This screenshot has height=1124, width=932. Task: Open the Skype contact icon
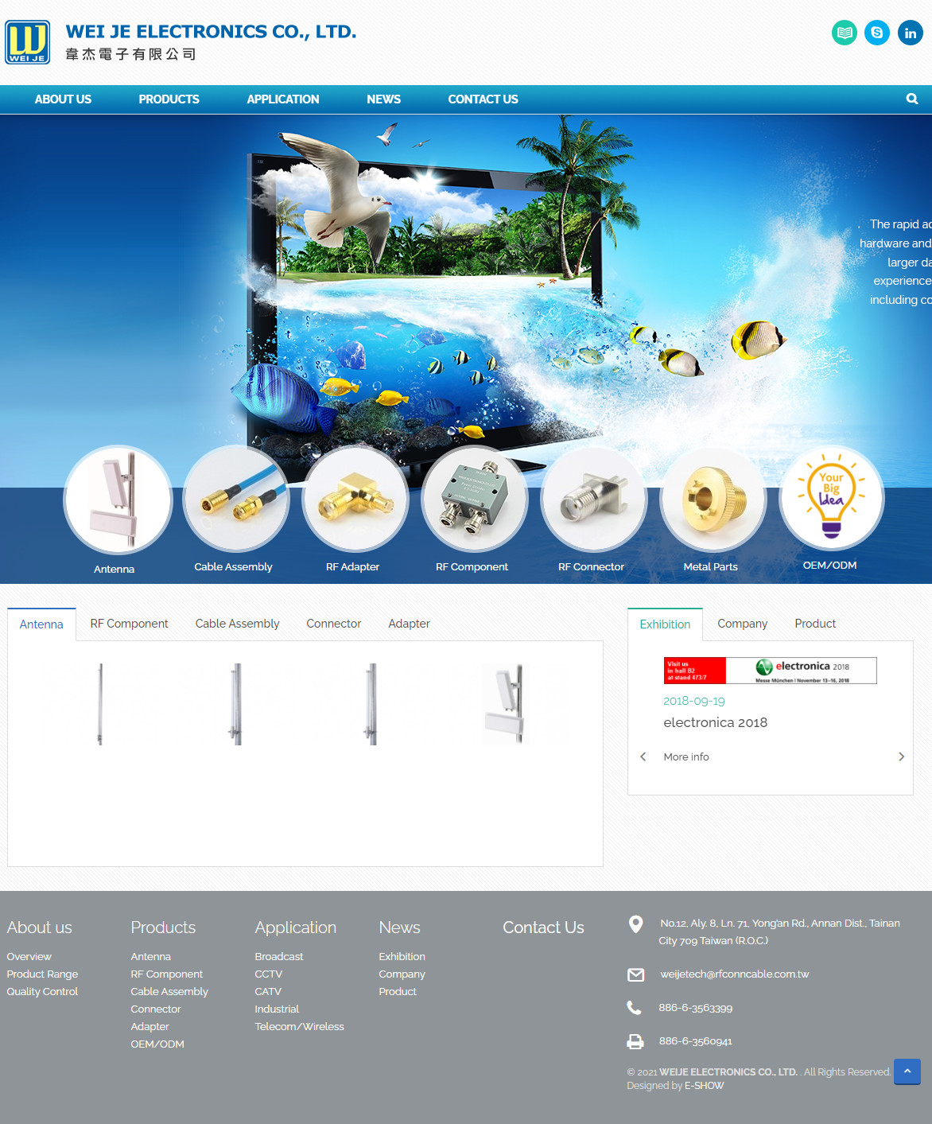tap(877, 33)
